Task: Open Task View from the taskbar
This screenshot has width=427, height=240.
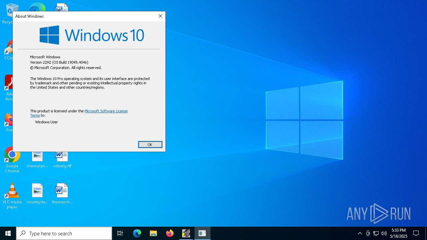Action: pos(120,233)
